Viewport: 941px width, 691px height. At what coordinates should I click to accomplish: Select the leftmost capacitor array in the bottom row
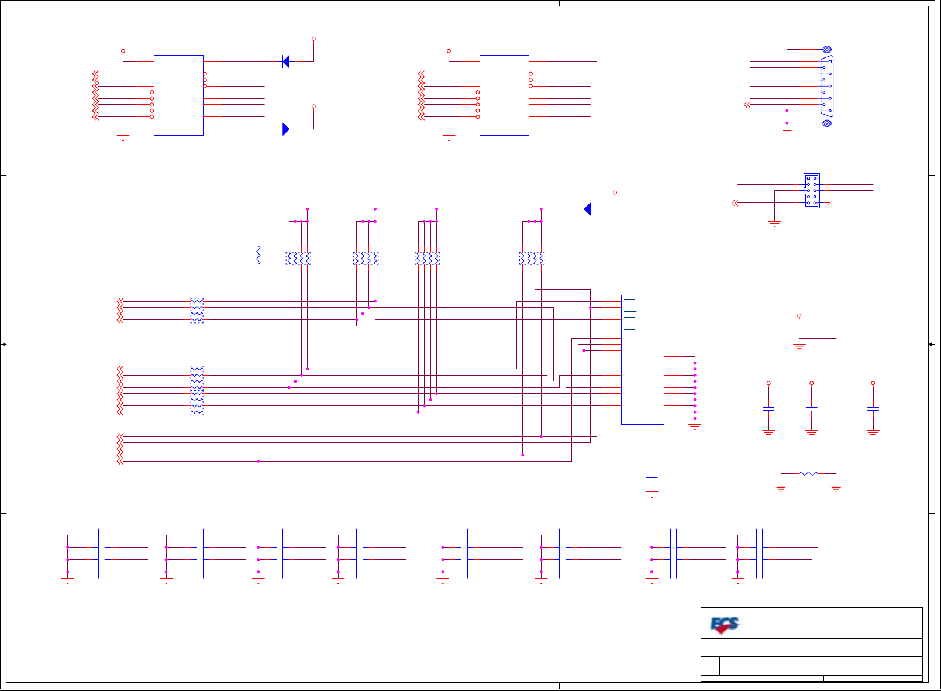[x=102, y=554]
